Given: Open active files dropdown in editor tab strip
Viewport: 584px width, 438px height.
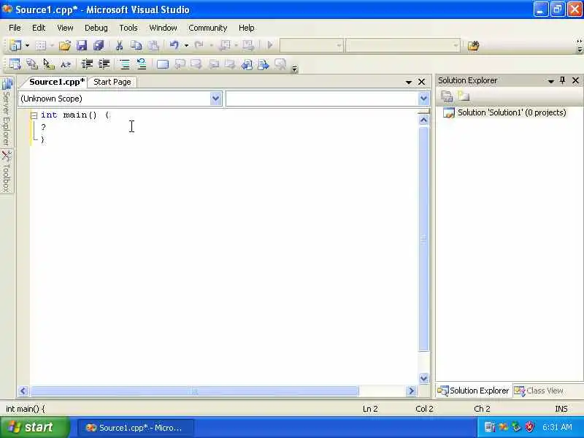Looking at the screenshot, I should (x=409, y=82).
